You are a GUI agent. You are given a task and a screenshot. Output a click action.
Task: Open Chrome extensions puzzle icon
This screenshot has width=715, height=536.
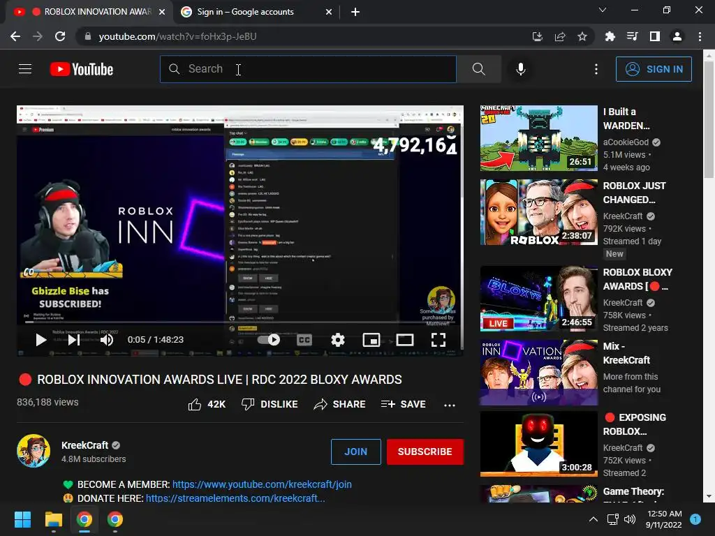click(610, 36)
